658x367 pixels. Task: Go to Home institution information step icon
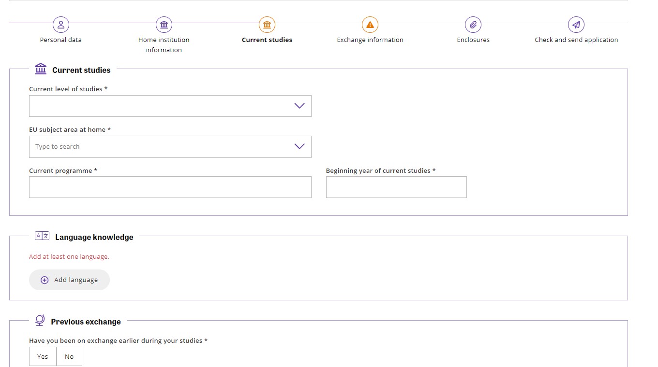click(x=164, y=24)
